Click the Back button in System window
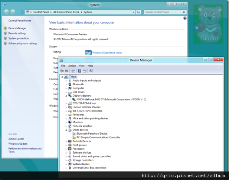This screenshot has width=229, height=180. point(6,12)
